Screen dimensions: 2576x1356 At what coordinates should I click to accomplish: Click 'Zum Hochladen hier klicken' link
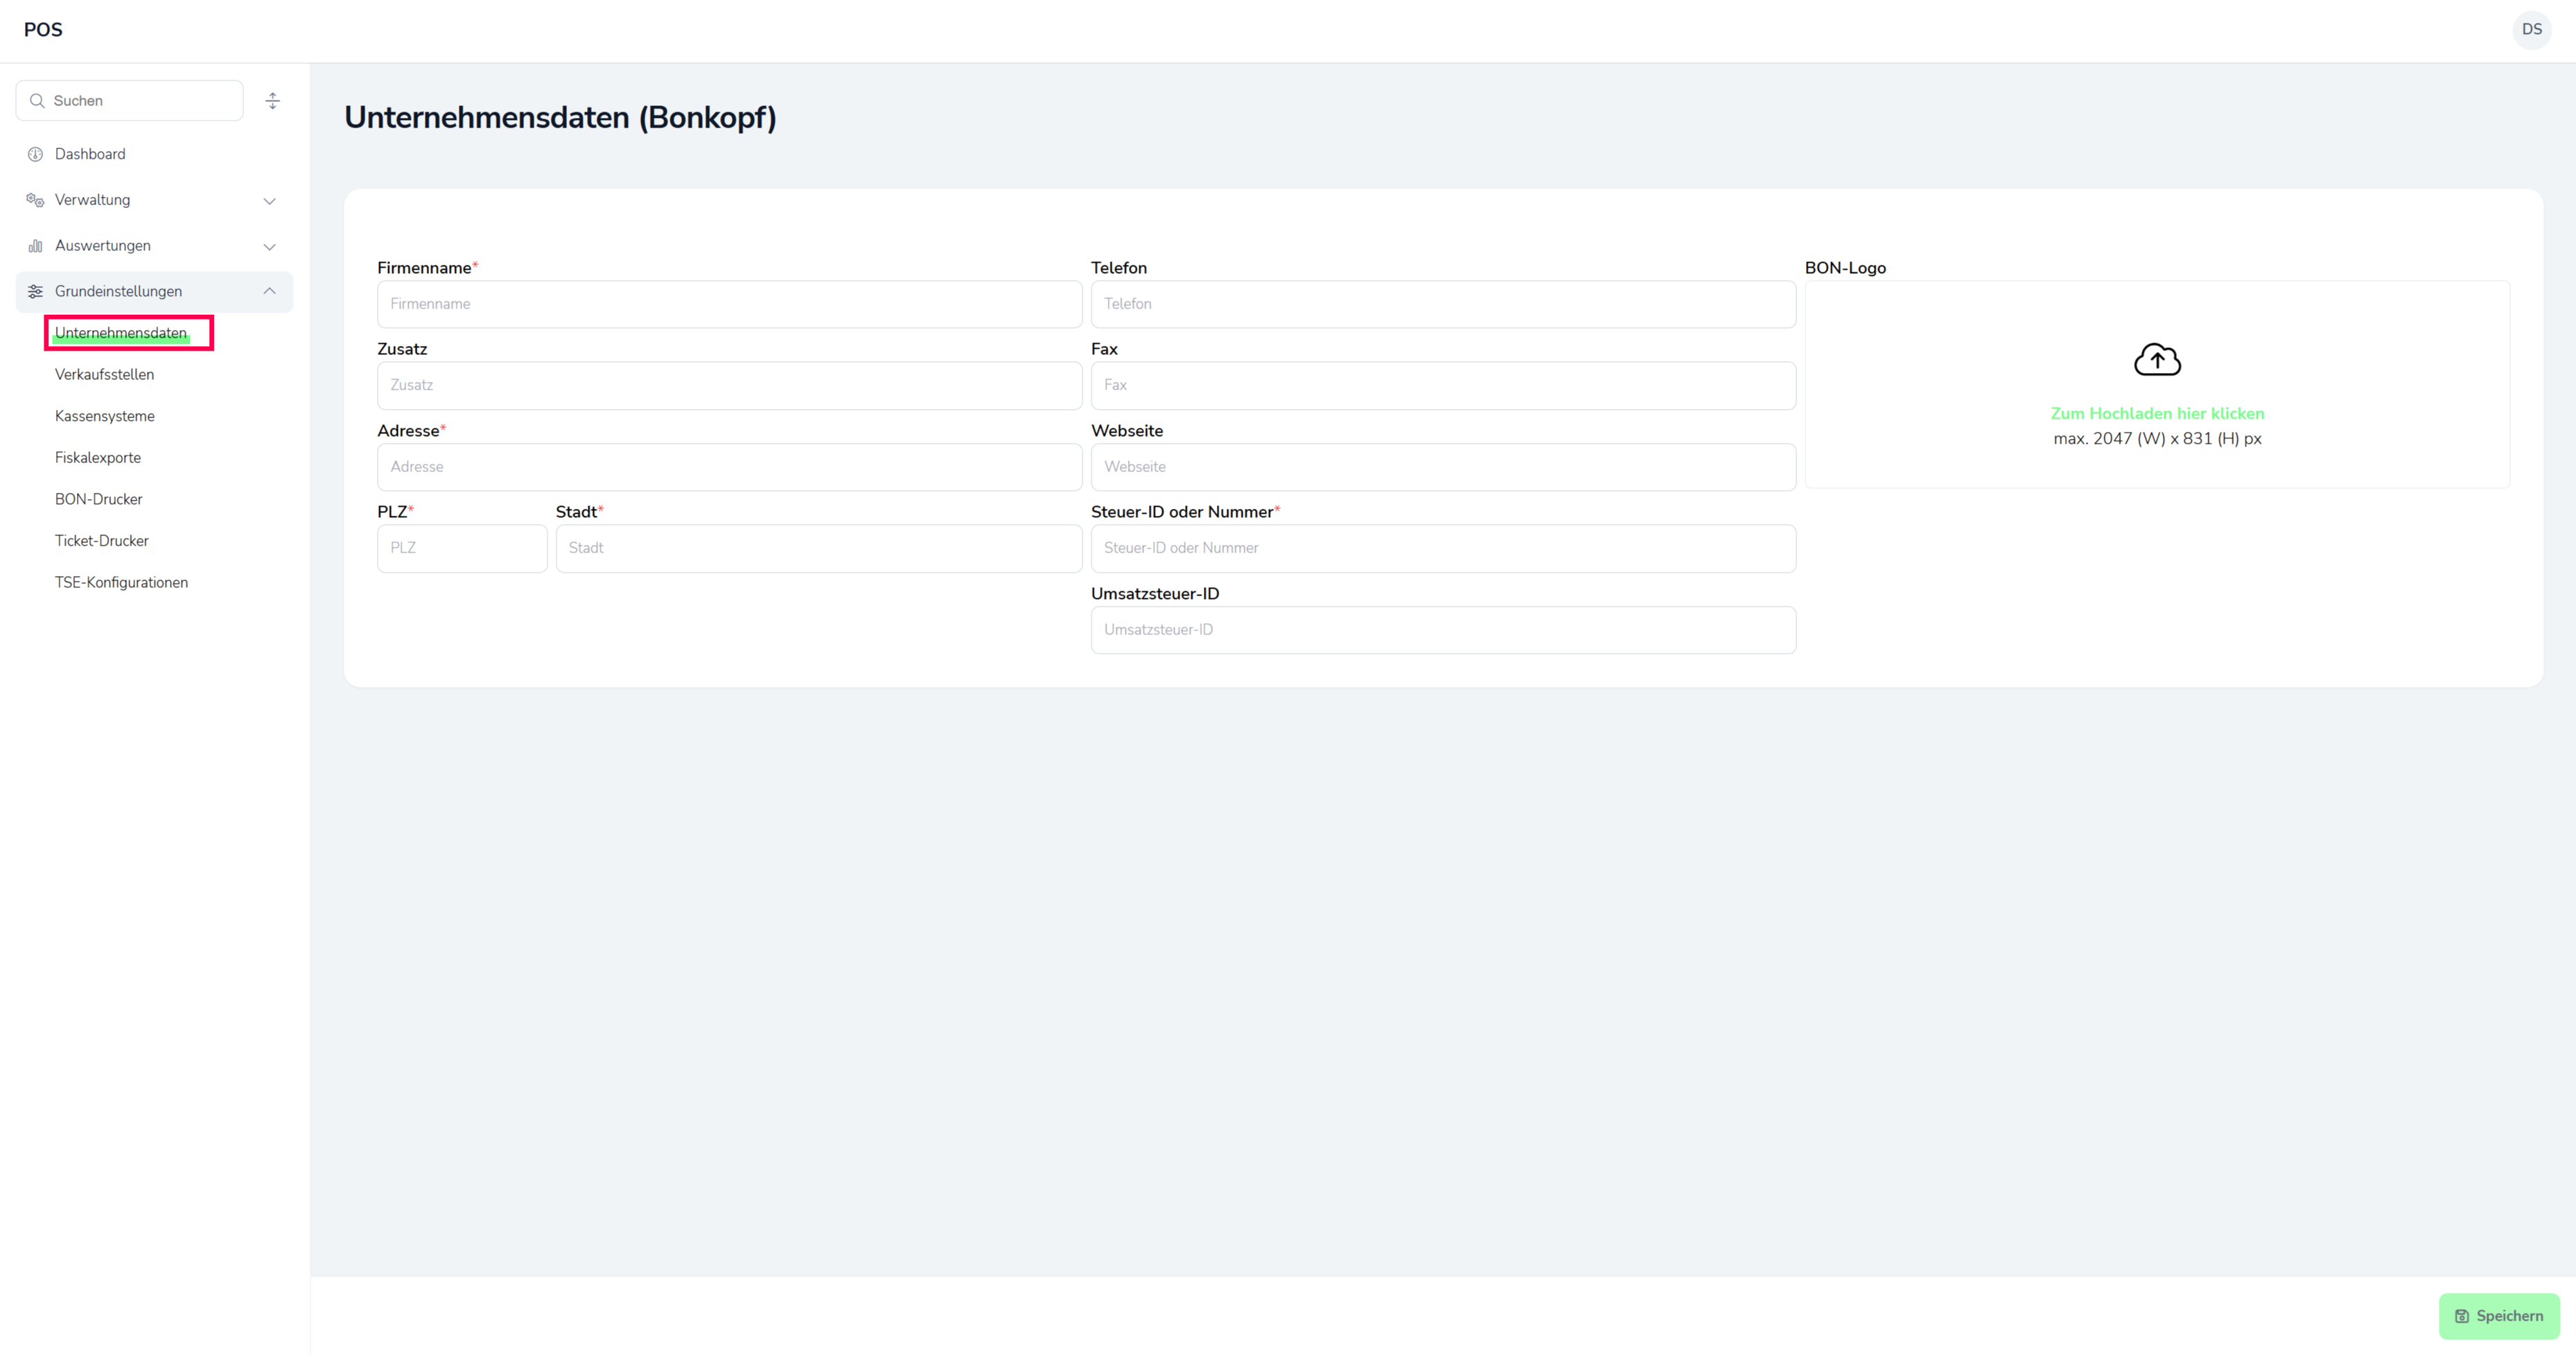click(2157, 414)
